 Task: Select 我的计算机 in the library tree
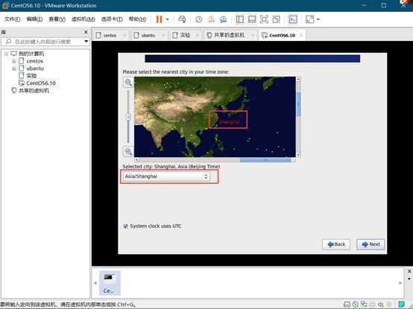click(x=31, y=54)
